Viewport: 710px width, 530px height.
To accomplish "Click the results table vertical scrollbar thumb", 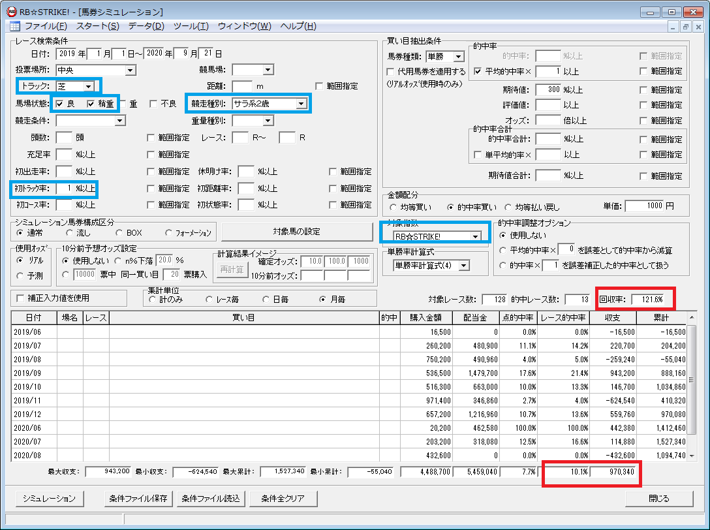I will coord(692,380).
